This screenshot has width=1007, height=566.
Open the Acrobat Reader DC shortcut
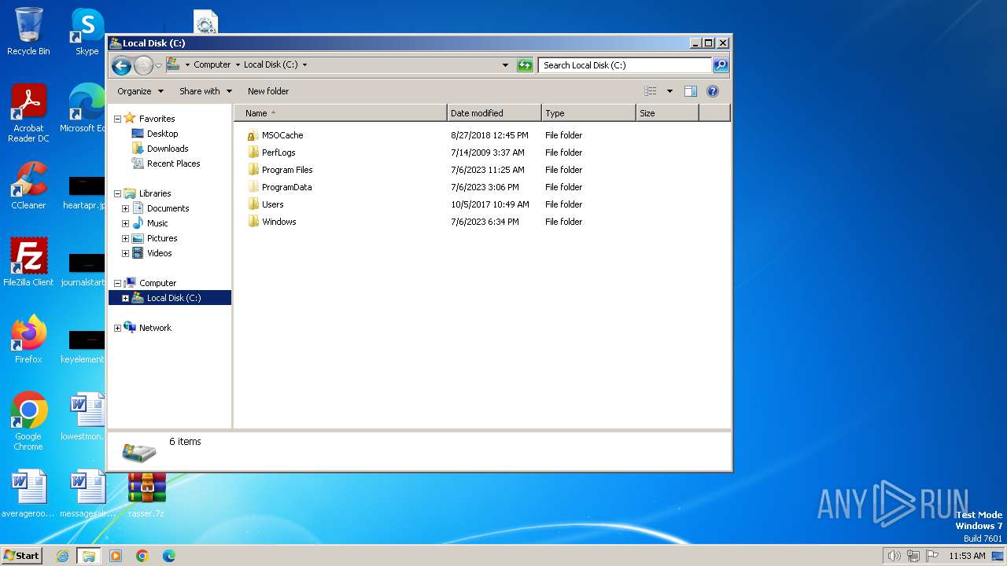coord(28,113)
